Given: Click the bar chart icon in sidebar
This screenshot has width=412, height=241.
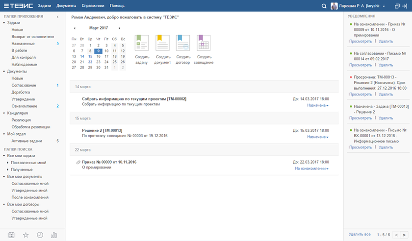Looking at the screenshot, I should 54,235.
